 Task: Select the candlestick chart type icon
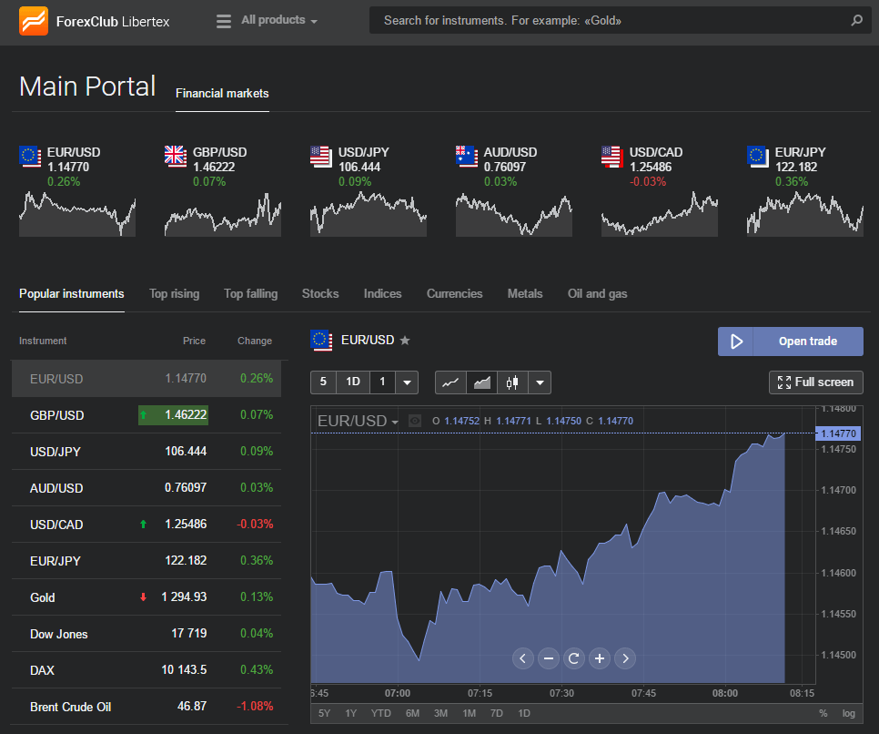pos(512,382)
